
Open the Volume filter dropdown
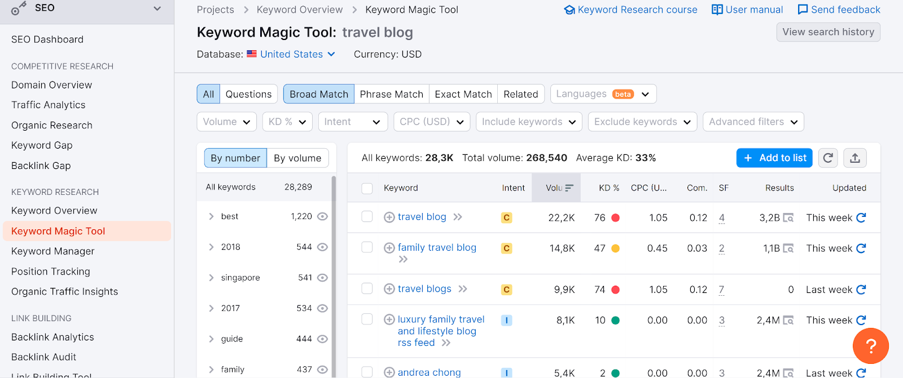226,122
